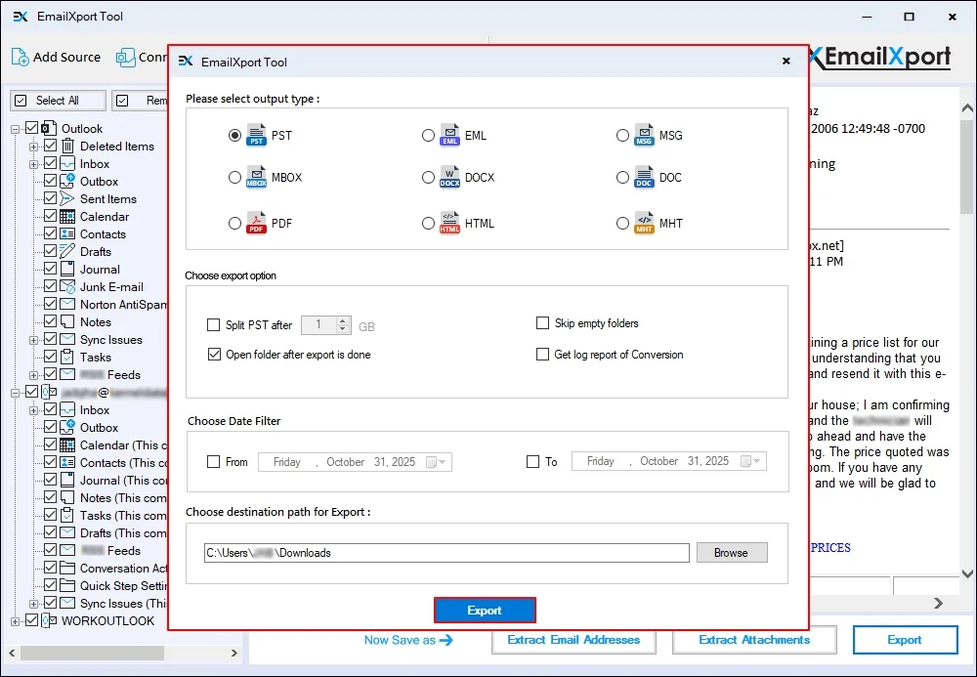This screenshot has width=977, height=677.
Task: Pick the MBOX format icon
Action: tap(256, 179)
